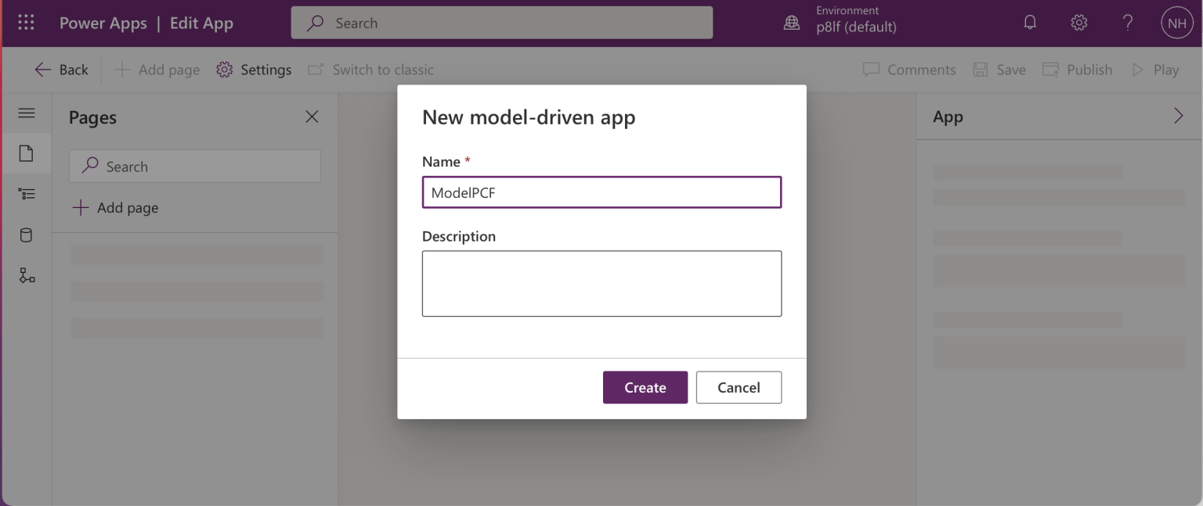Close the Pages panel
This screenshot has width=1203, height=506.
tap(312, 117)
